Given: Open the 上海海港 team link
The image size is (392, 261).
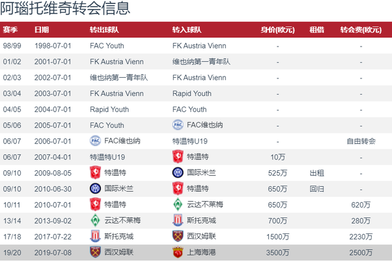Looking at the screenshot, I should pos(202,252).
